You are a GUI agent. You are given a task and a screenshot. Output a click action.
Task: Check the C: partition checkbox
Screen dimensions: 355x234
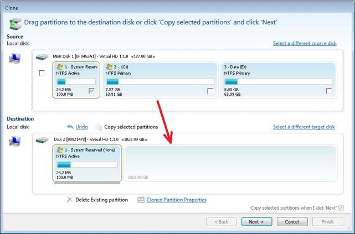point(210,91)
